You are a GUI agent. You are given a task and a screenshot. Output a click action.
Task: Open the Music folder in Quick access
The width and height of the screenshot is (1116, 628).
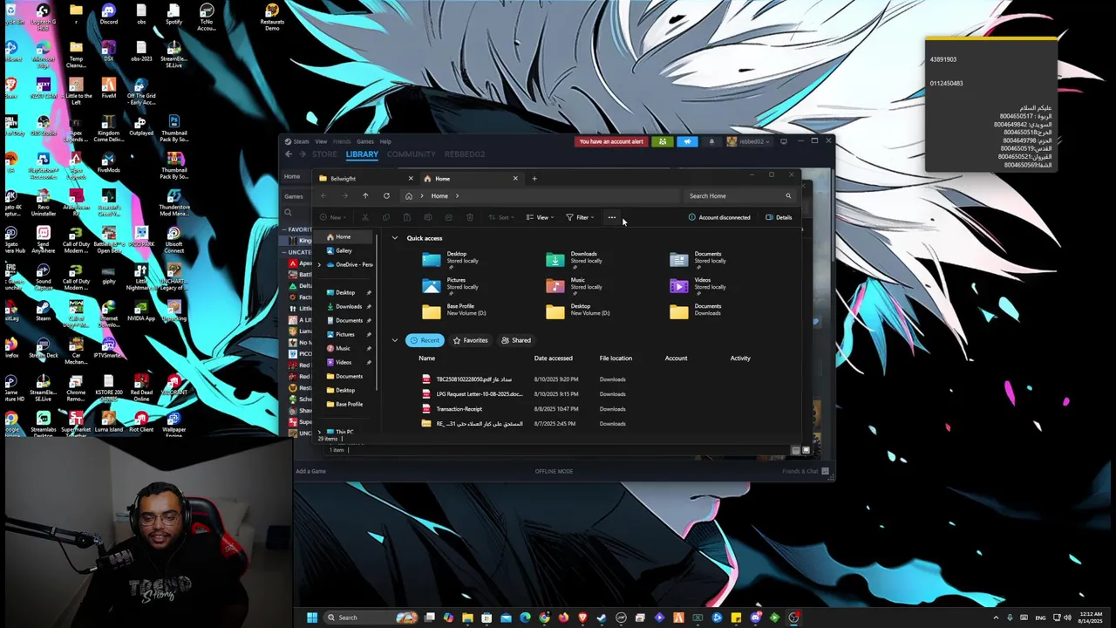[574, 285]
